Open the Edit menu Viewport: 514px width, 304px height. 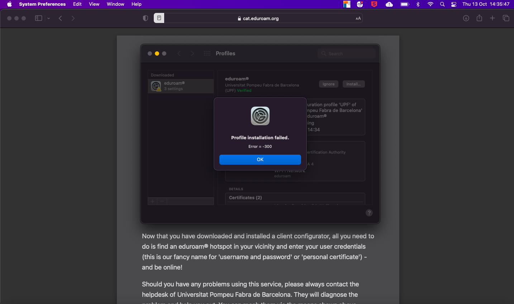[77, 4]
